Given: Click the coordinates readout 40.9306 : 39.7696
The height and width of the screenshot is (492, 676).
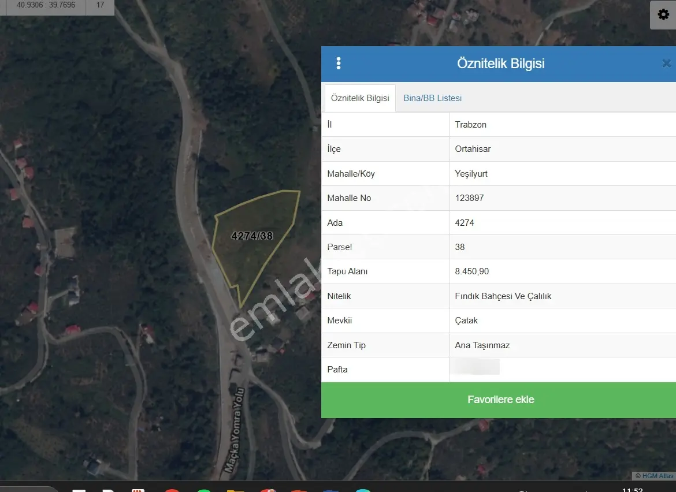Looking at the screenshot, I should tap(46, 5).
